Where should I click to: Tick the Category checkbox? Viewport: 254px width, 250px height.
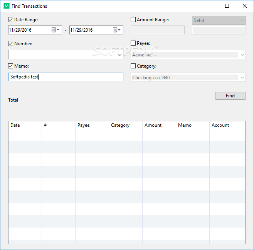pyautogui.click(x=133, y=66)
